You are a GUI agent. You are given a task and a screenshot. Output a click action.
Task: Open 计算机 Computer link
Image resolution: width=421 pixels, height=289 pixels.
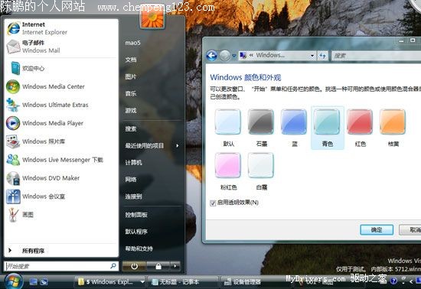point(133,162)
